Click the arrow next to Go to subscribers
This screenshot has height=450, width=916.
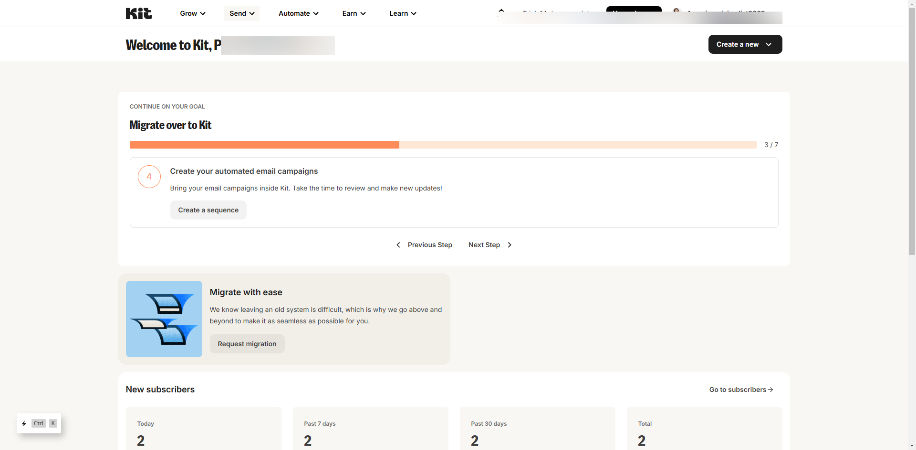click(770, 390)
